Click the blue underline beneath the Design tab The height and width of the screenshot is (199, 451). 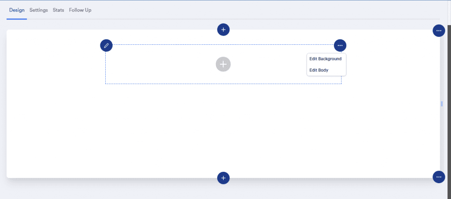click(x=17, y=19)
